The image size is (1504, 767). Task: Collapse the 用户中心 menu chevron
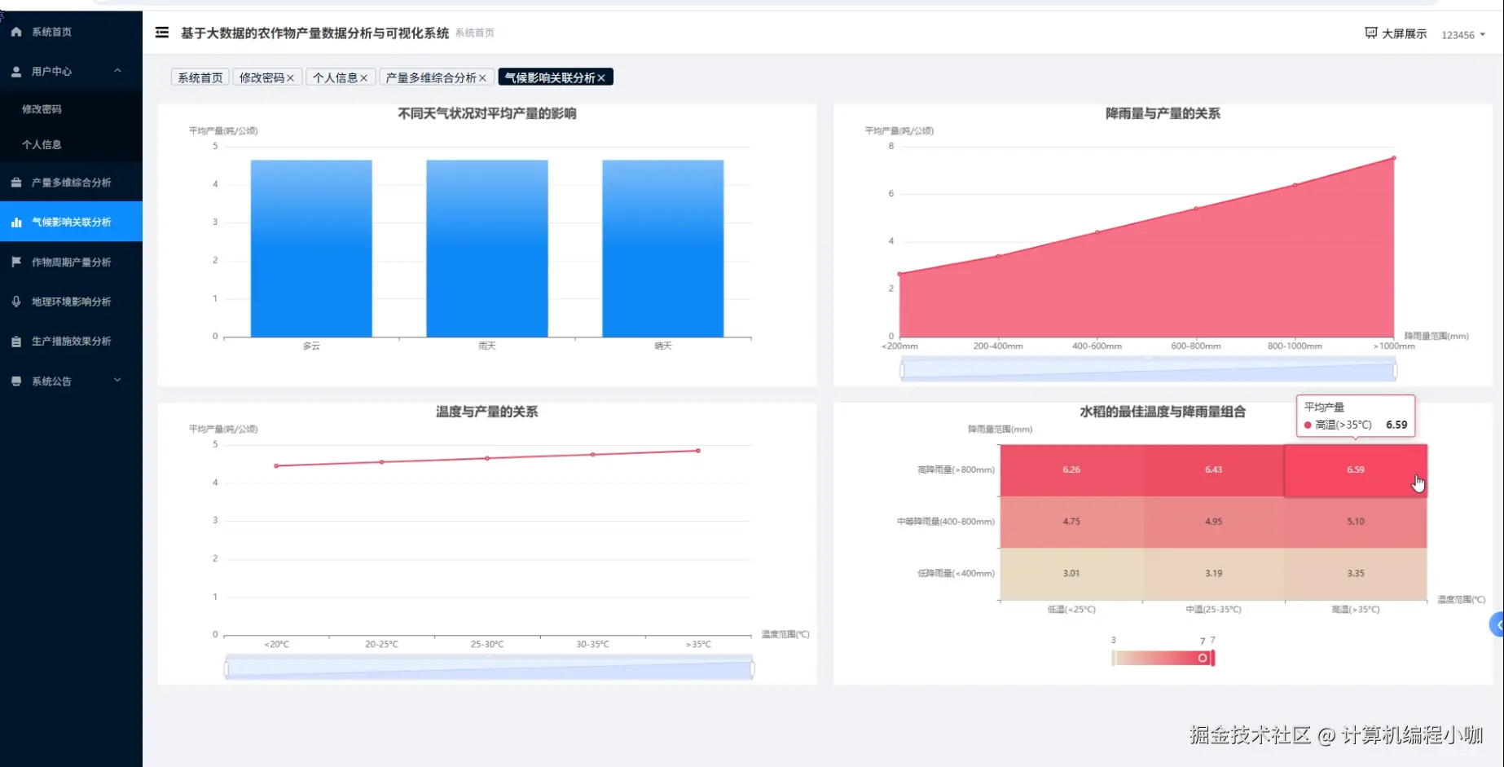point(117,71)
